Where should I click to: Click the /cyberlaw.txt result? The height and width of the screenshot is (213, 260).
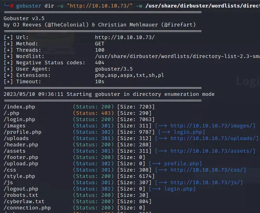24,202
